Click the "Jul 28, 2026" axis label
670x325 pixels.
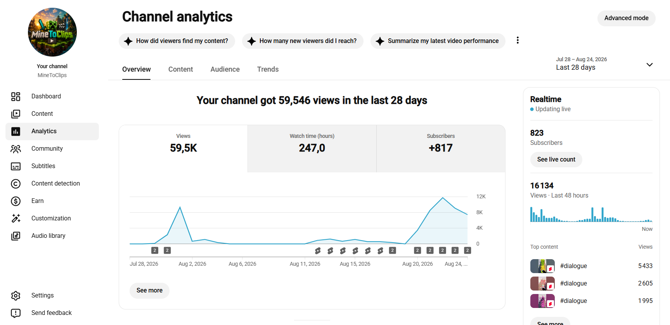pos(144,264)
